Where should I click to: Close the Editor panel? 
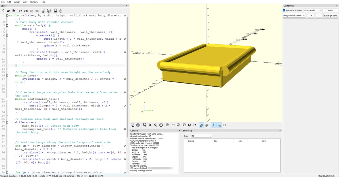127,6
